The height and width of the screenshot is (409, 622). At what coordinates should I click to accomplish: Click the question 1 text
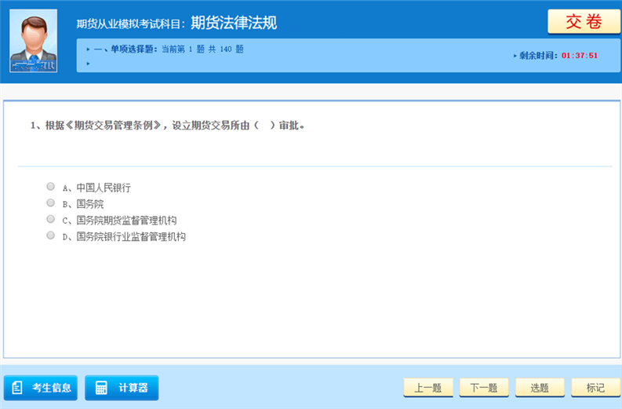[x=167, y=126]
